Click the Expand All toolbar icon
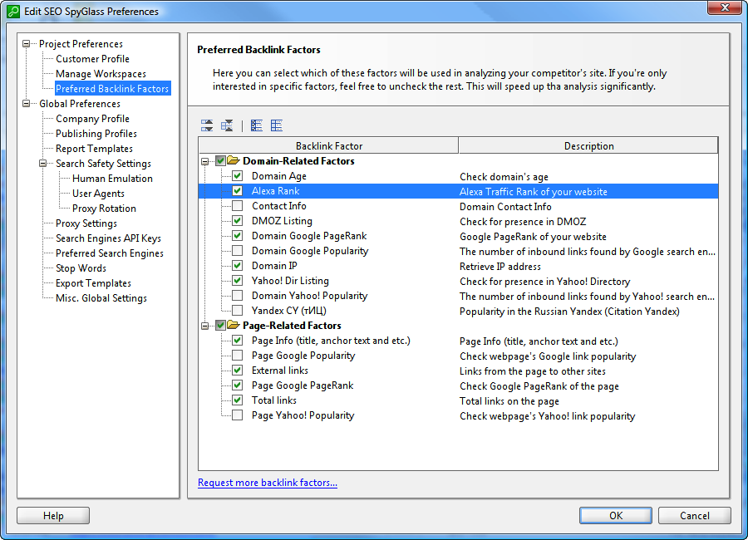 click(x=207, y=125)
